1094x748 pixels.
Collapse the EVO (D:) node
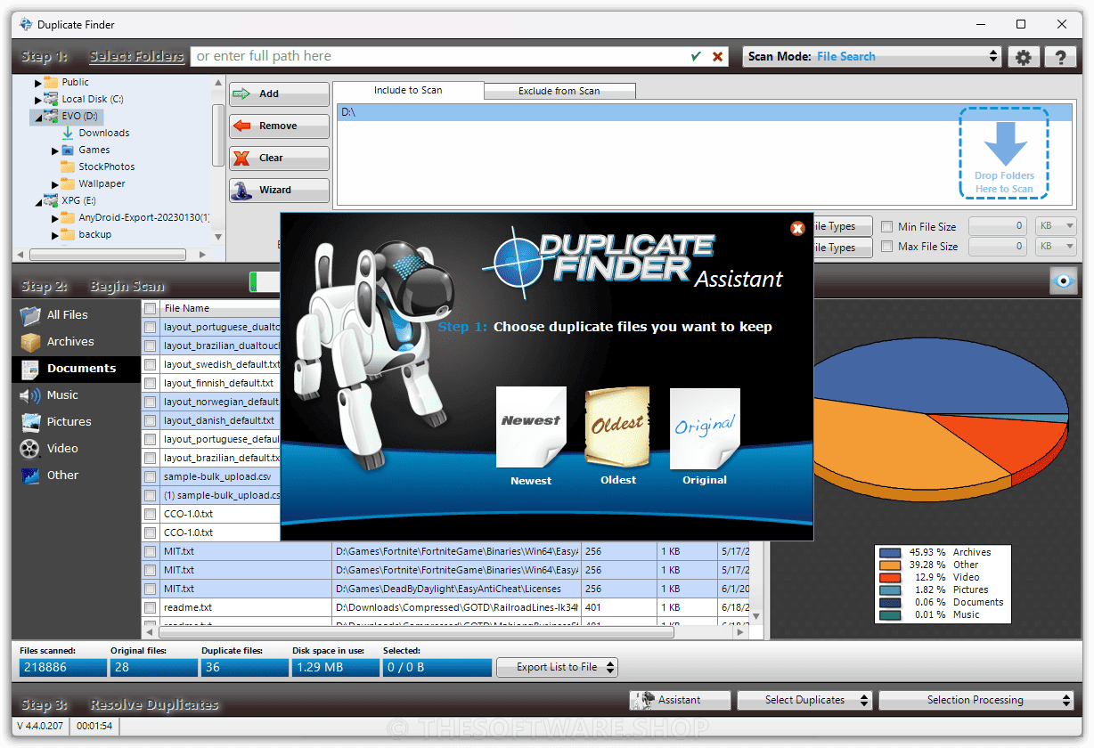point(38,117)
